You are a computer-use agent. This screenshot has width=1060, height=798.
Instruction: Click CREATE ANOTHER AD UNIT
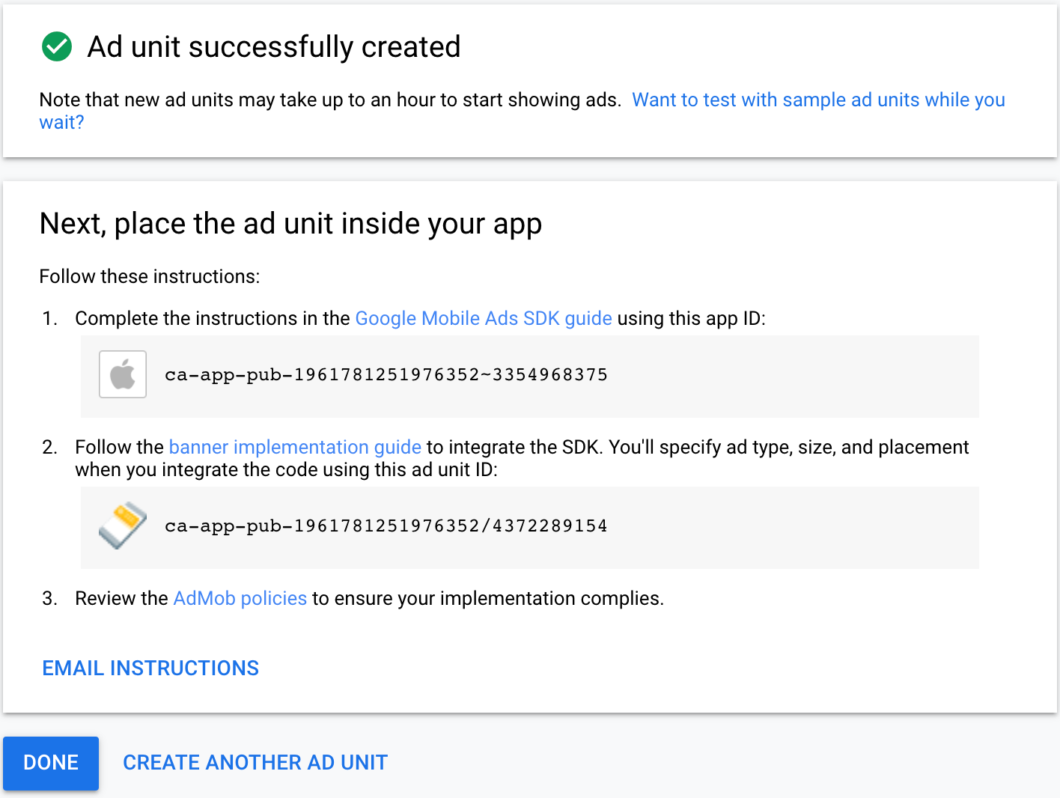(x=255, y=762)
